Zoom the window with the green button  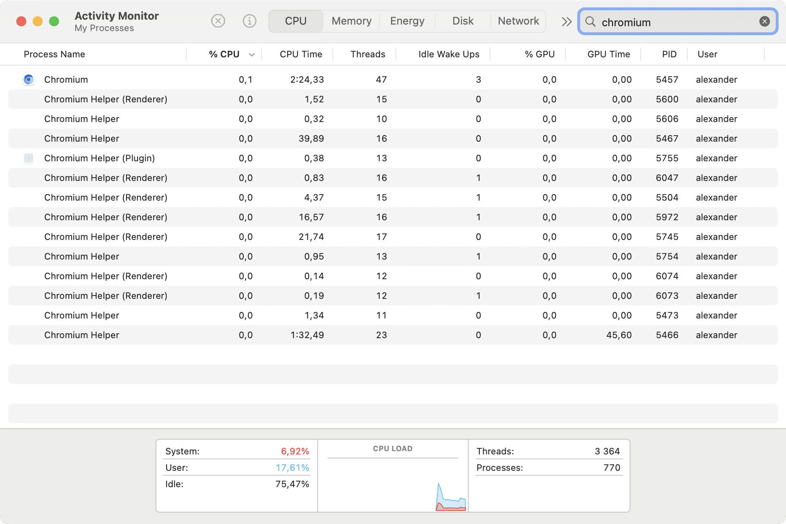pyautogui.click(x=54, y=21)
